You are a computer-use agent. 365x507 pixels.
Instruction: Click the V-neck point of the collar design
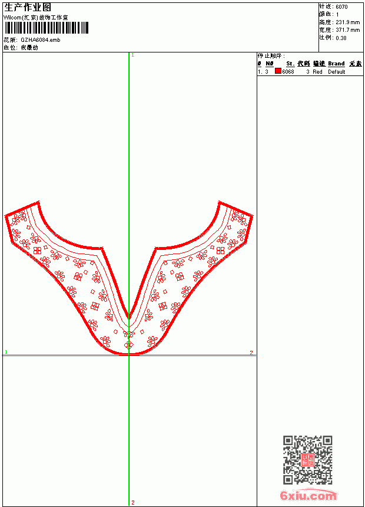pos(129,316)
